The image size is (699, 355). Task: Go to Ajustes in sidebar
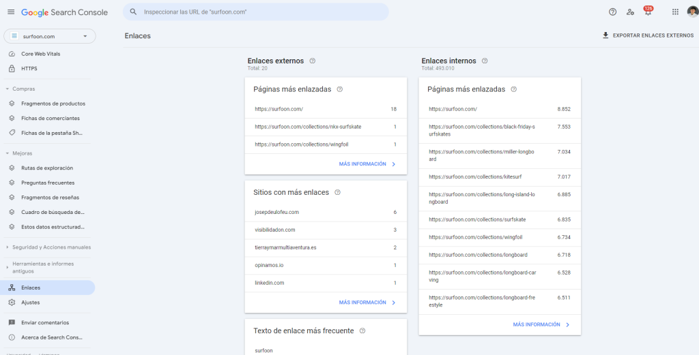31,303
